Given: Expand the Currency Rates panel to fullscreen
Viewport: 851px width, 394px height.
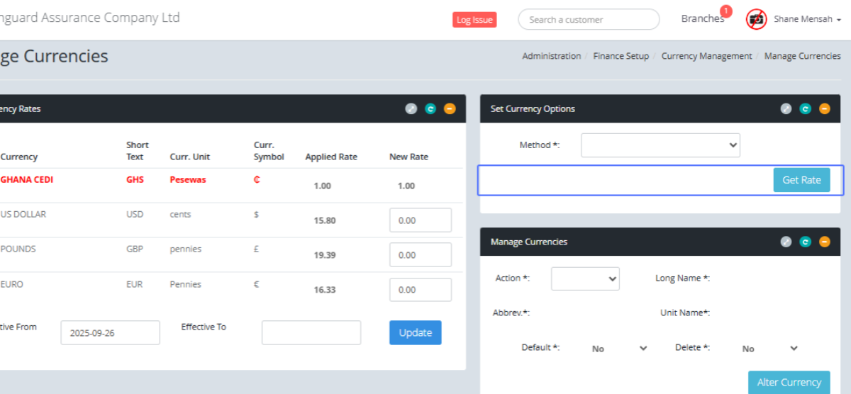Looking at the screenshot, I should pos(411,109).
